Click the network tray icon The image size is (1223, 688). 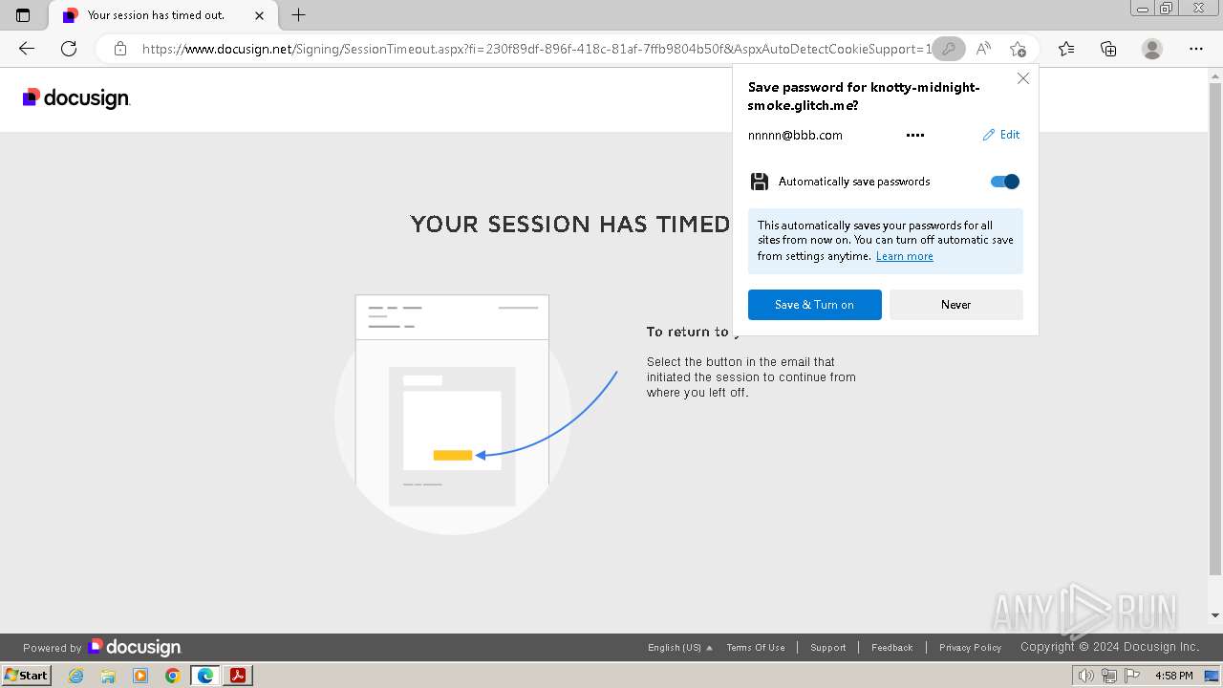point(1109,676)
